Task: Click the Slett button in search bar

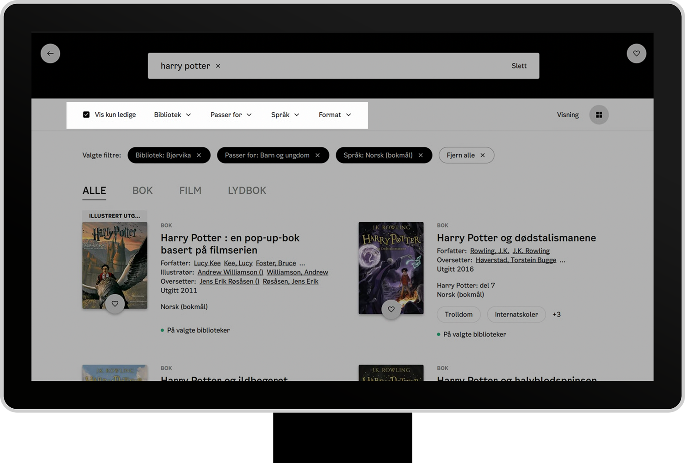Action: (x=519, y=66)
